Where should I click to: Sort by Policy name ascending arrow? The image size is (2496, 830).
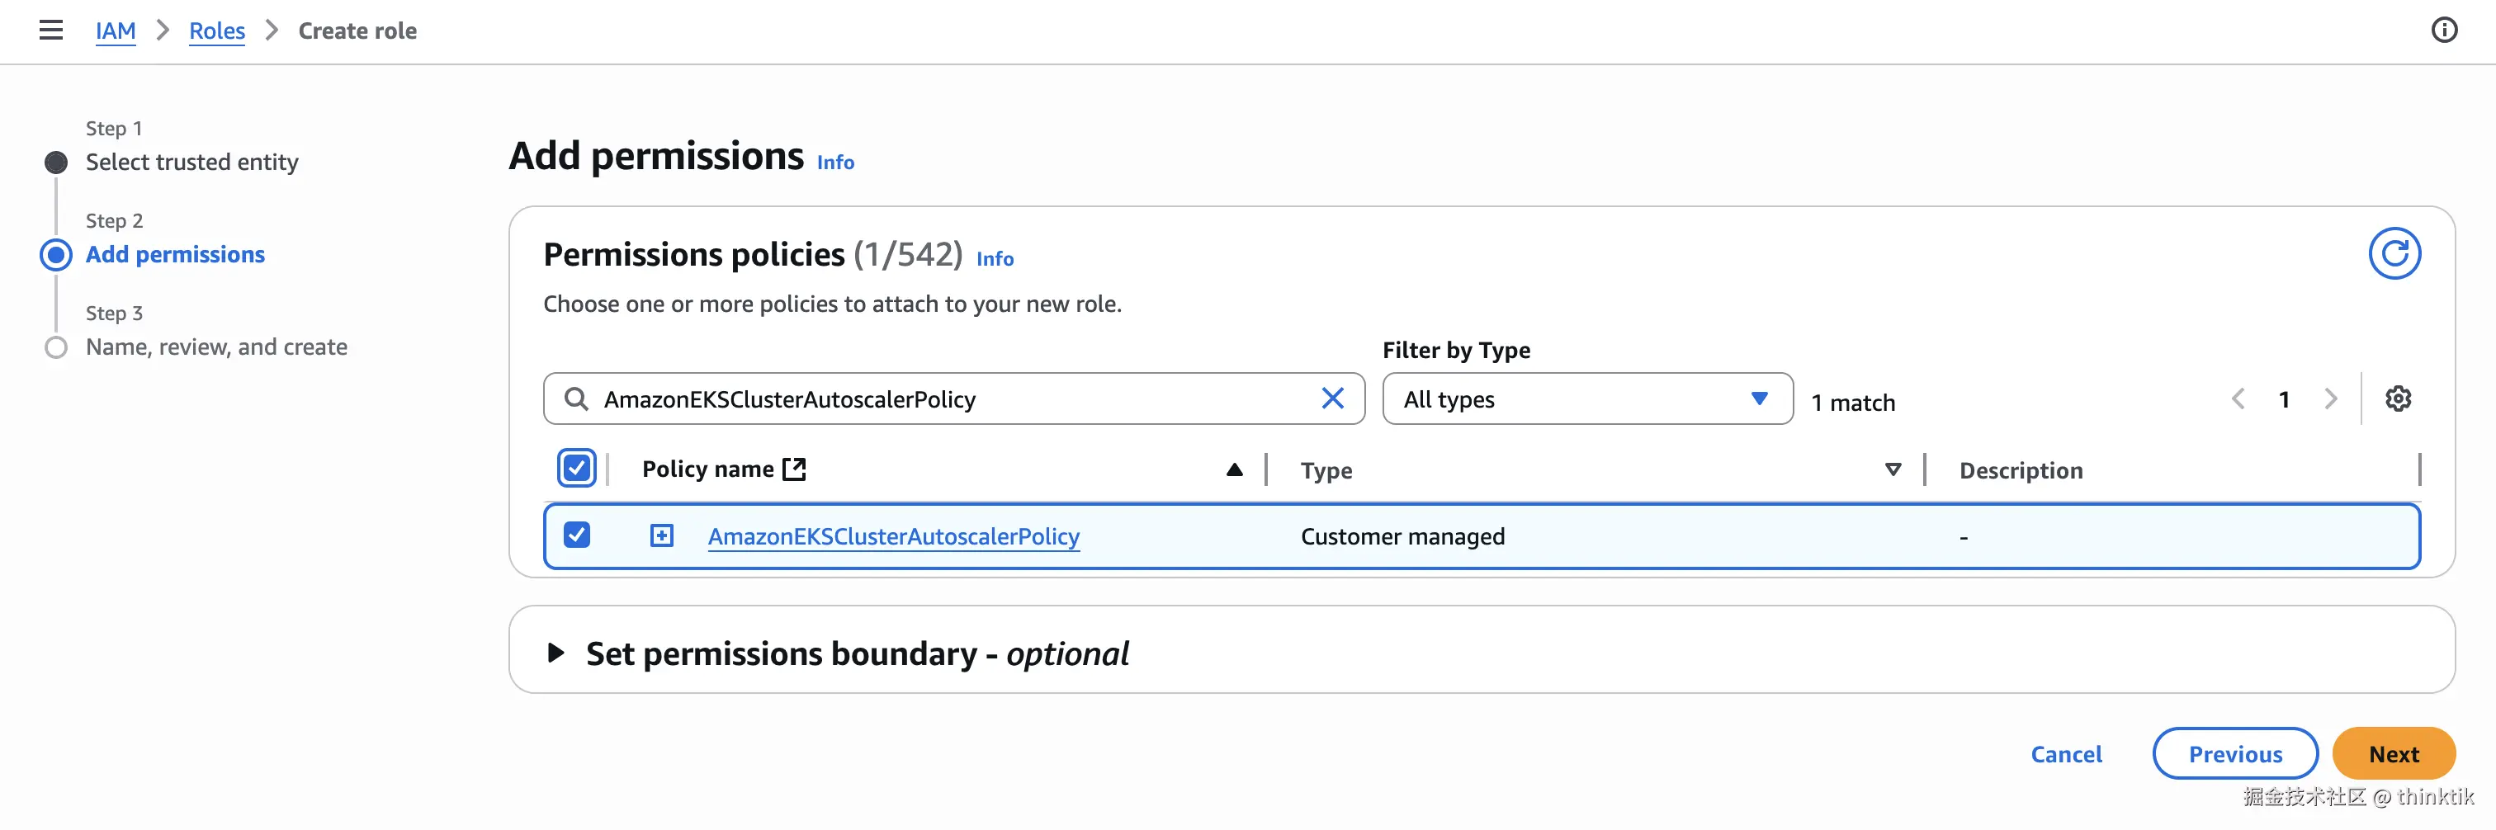click(1233, 469)
